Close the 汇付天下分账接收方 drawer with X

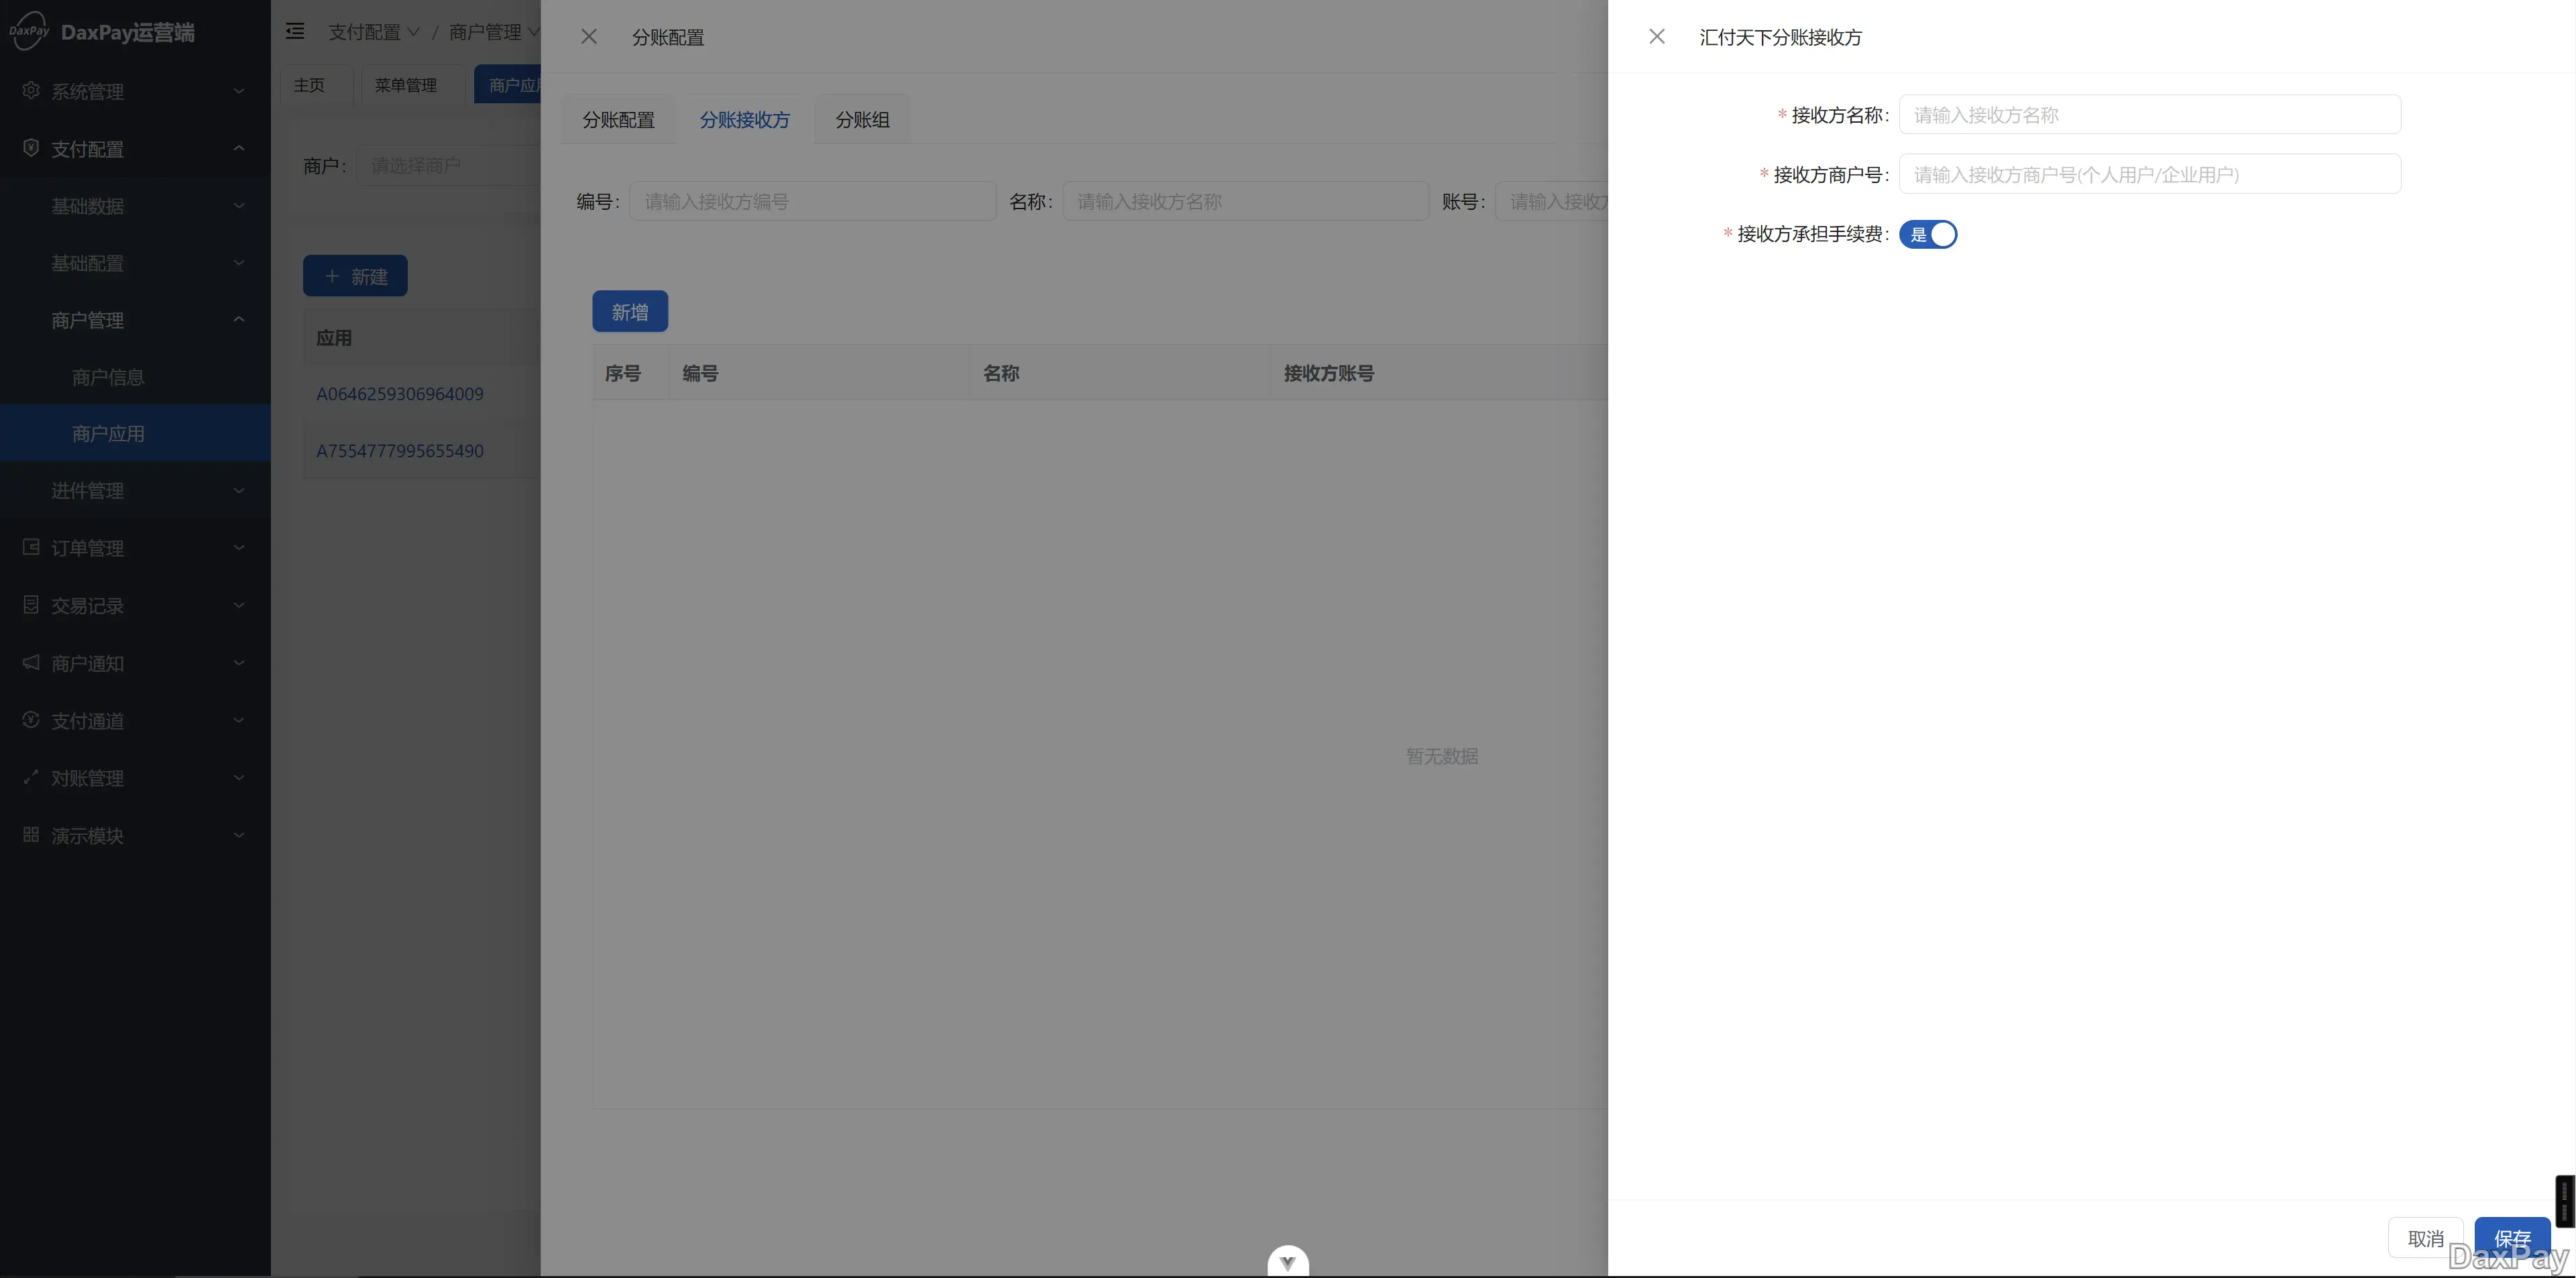[1657, 37]
